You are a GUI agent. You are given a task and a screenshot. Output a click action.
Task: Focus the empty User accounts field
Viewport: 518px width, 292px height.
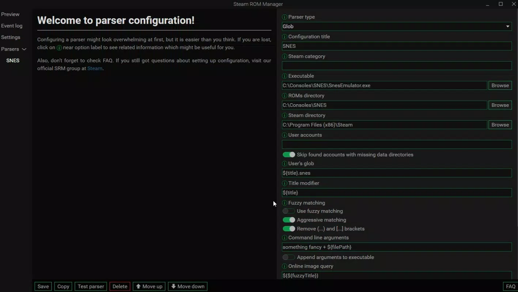point(397,145)
